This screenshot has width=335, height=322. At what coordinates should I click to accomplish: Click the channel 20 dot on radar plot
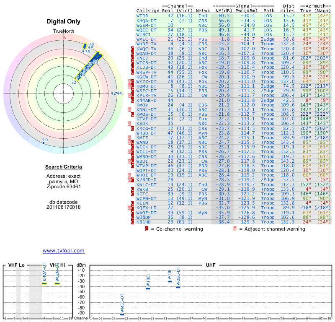coord(44,143)
